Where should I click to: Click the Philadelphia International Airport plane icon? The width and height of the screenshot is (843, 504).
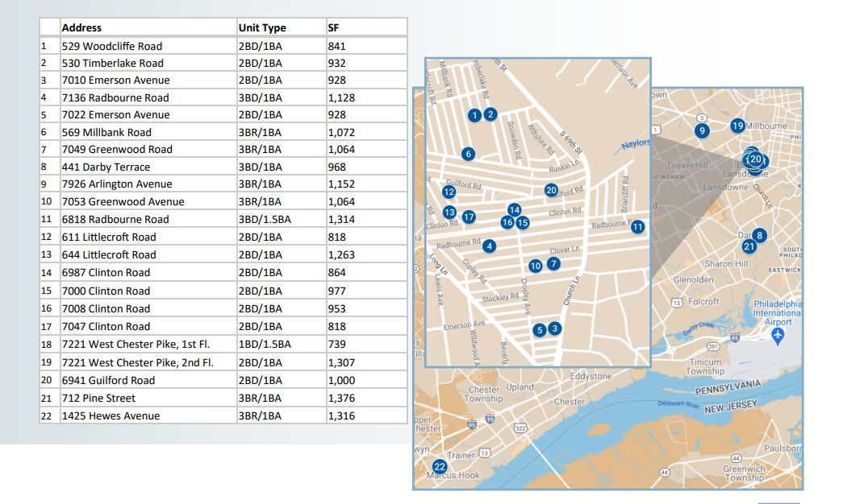[x=778, y=335]
